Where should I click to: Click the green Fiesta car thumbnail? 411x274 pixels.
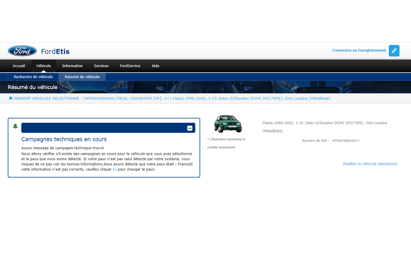coord(228,124)
